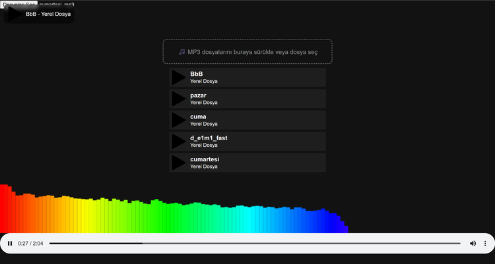Click the file chooser button at top
The width and height of the screenshot is (495, 264).
click(x=19, y=3)
